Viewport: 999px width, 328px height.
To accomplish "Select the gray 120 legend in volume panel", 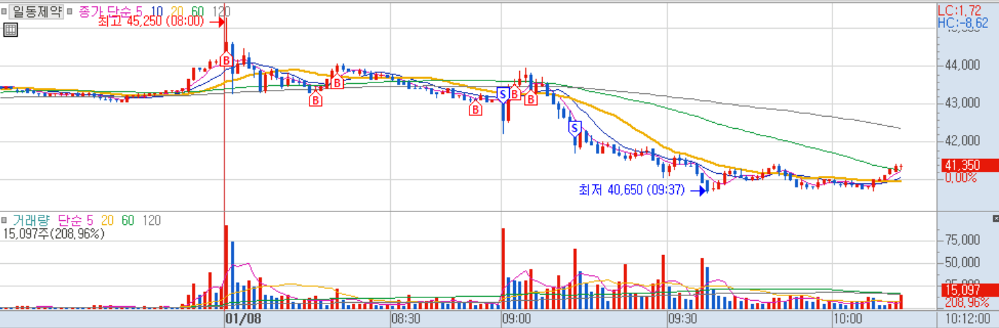I will 151,220.
